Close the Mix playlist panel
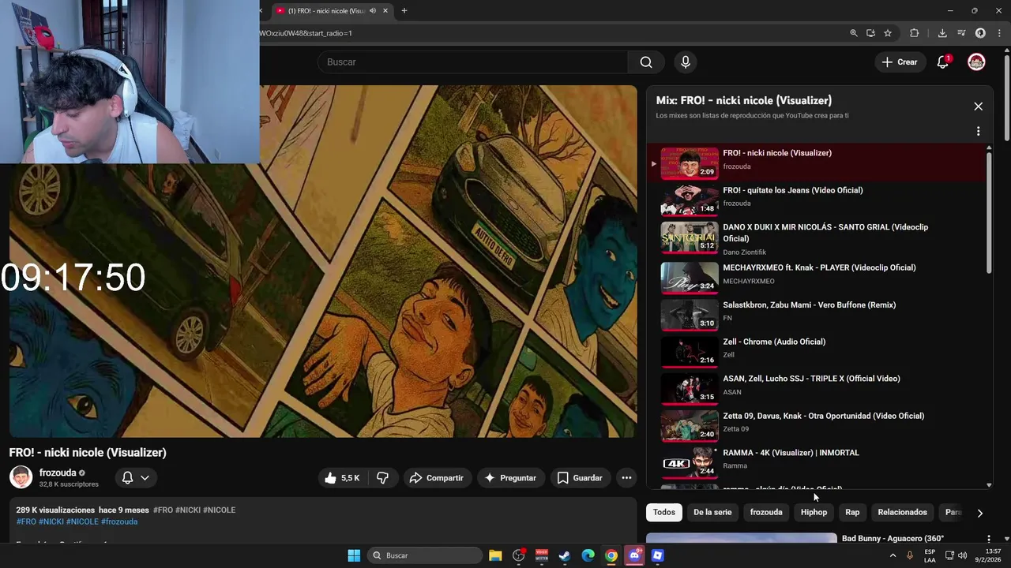1011x568 pixels. pos(978,106)
